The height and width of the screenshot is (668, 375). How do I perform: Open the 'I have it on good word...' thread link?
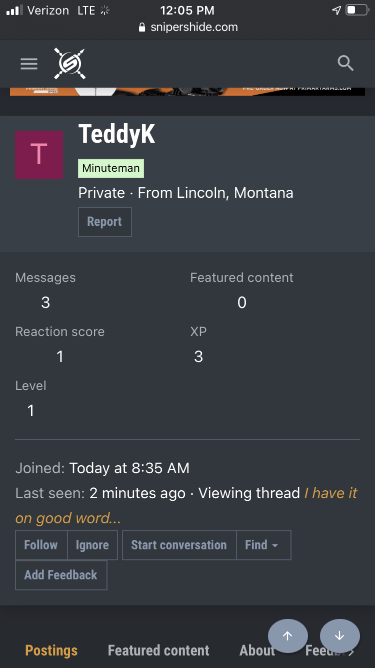330,493
